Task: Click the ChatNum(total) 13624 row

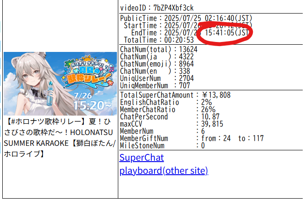Action: coord(159,49)
